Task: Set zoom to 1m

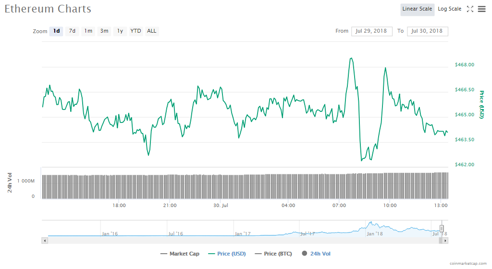Action: 88,31
